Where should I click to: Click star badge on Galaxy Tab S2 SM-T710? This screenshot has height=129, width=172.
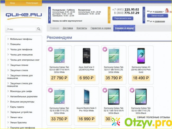[51, 50]
